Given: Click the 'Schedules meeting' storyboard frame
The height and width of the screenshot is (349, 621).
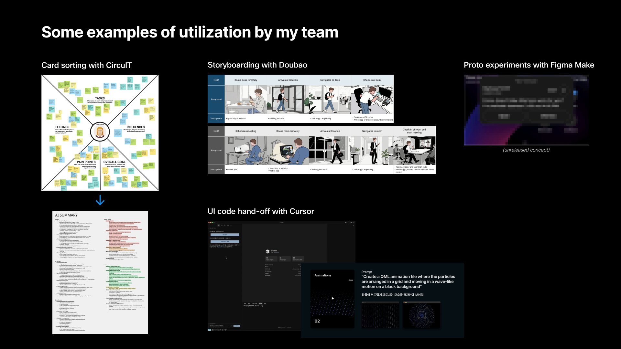Looking at the screenshot, I should tap(246, 150).
